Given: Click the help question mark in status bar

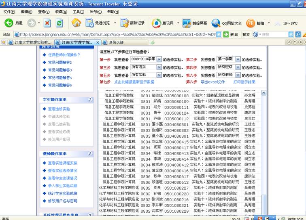Looking at the screenshot, I should (x=267, y=218).
